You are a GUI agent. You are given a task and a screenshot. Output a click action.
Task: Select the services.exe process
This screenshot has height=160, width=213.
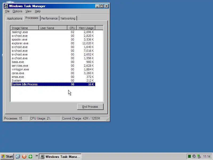(53, 66)
